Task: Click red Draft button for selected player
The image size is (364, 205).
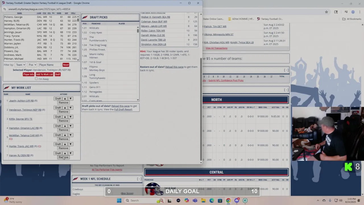Action: [57, 74]
